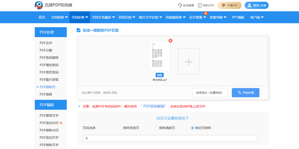Image resolution: width=299 pixels, height=149 pixels.
Task: Open PDF密码解除 in sidebar
Action: 49,58
